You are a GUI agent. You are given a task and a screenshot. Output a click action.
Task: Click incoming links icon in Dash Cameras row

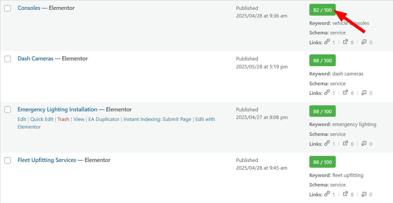[364, 93]
